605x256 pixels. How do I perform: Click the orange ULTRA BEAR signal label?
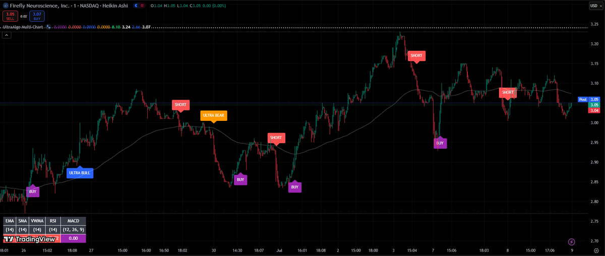pos(213,116)
